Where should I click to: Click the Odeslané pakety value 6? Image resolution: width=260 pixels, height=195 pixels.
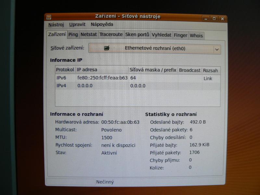(x=191, y=130)
